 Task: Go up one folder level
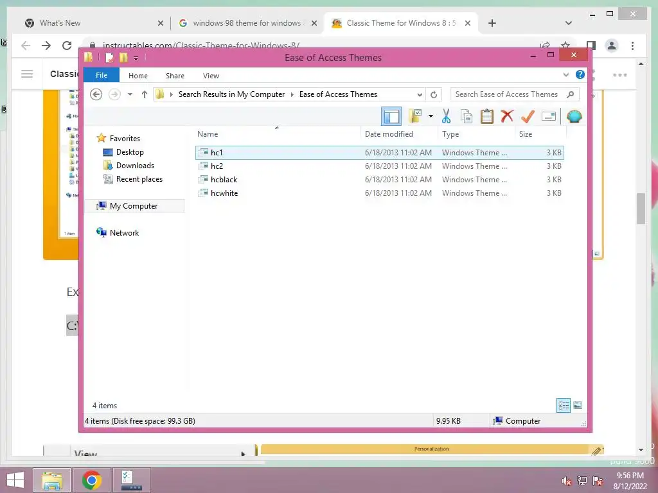145,94
